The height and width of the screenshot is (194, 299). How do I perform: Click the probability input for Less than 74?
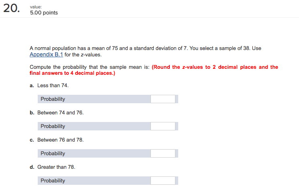[163, 99]
